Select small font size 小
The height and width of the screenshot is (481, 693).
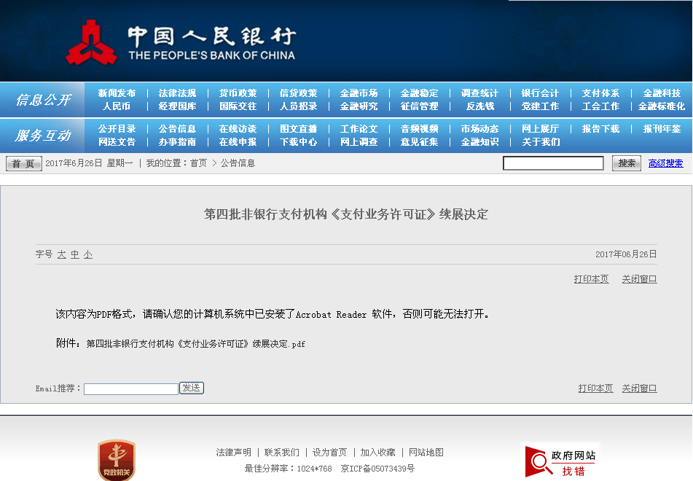point(88,254)
